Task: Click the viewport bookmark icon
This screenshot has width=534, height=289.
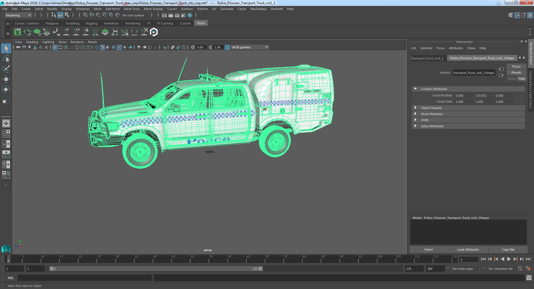Action: coord(29,47)
